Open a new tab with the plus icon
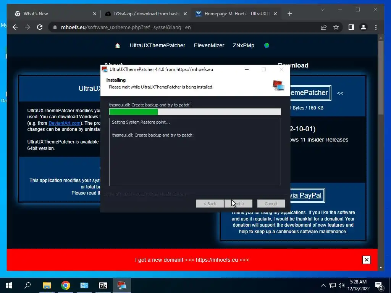This screenshot has width=391, height=293. pyautogui.click(x=289, y=14)
